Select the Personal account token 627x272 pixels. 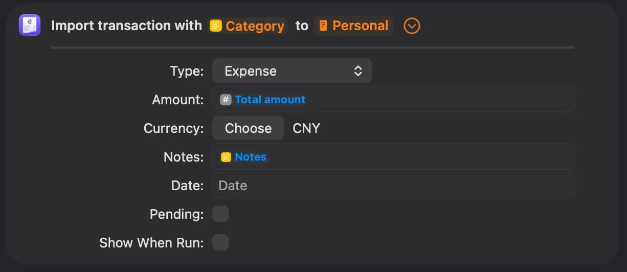[x=354, y=26]
